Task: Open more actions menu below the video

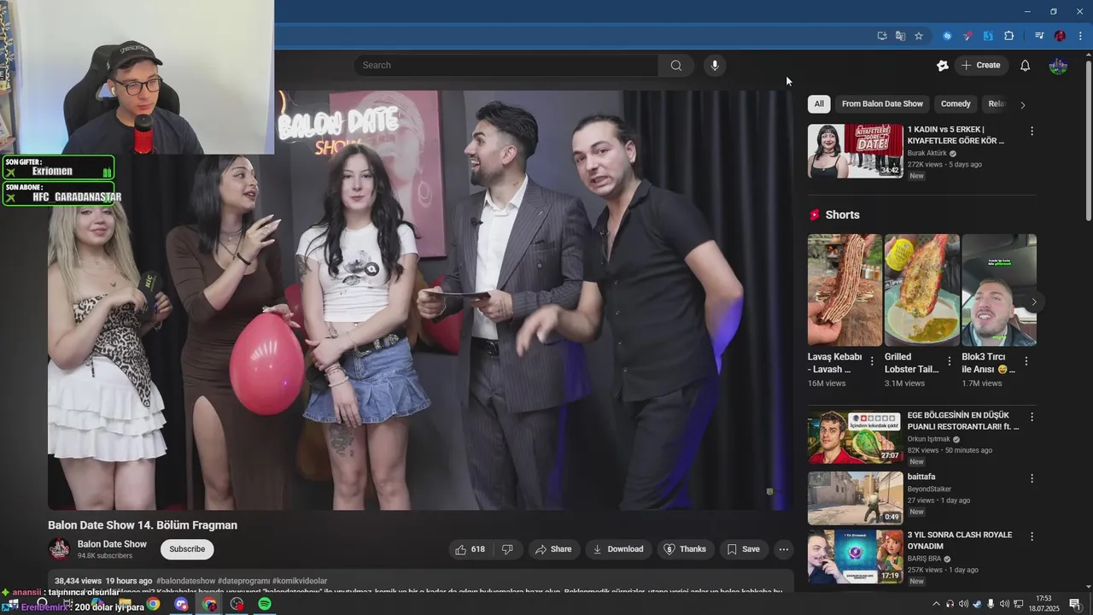Action: pos(784,549)
